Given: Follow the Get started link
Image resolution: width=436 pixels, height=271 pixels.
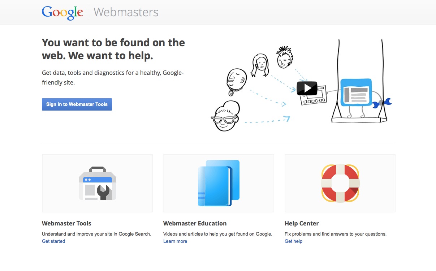Looking at the screenshot, I should coord(53,241).
